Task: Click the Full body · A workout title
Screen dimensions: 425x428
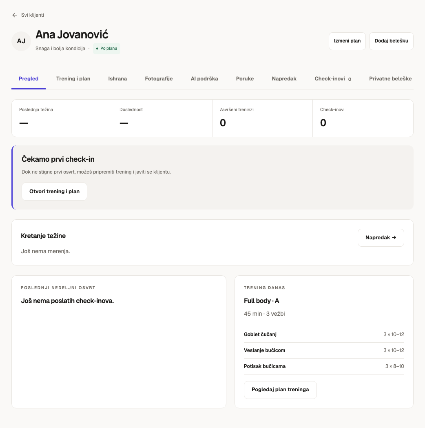Action: (261, 301)
